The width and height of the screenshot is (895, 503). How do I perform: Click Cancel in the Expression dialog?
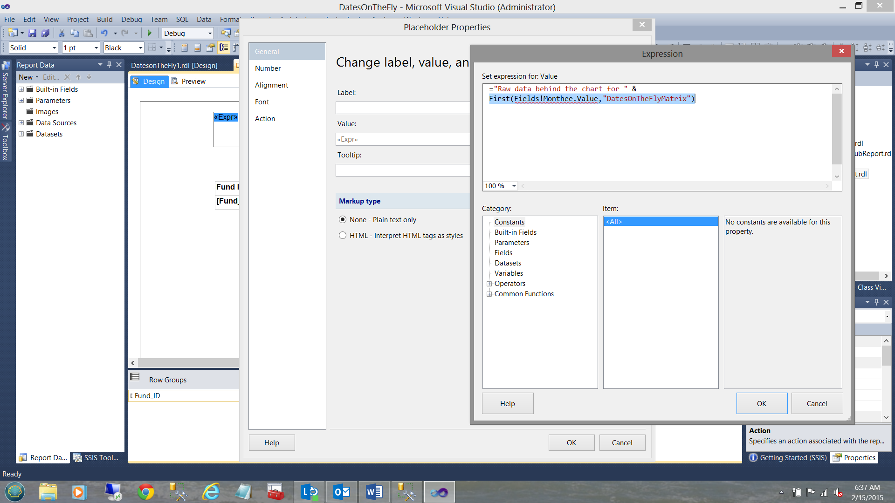pyautogui.click(x=817, y=403)
